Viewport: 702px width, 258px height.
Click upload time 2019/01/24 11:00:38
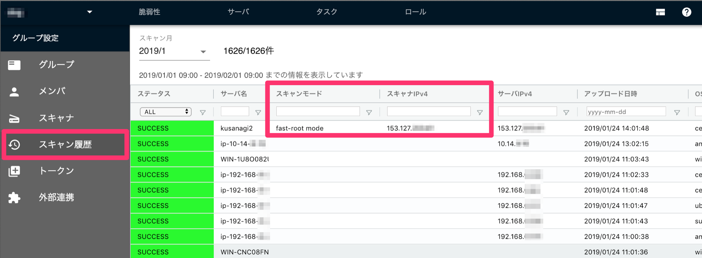point(616,237)
